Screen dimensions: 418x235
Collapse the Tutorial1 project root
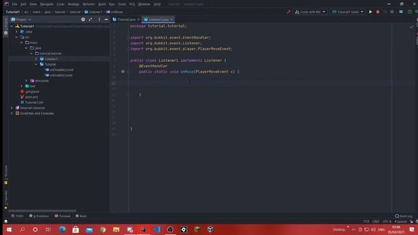pos(12,26)
